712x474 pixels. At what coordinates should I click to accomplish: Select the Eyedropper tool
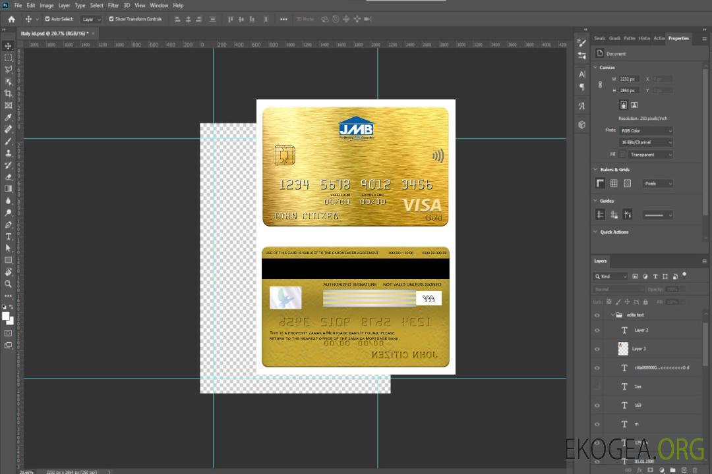pyautogui.click(x=8, y=117)
